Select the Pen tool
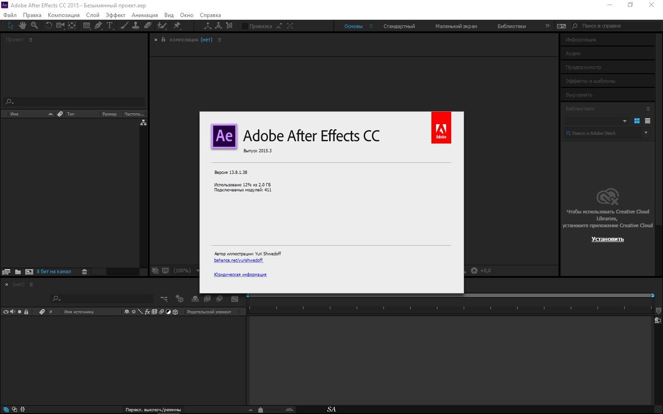 (98, 26)
